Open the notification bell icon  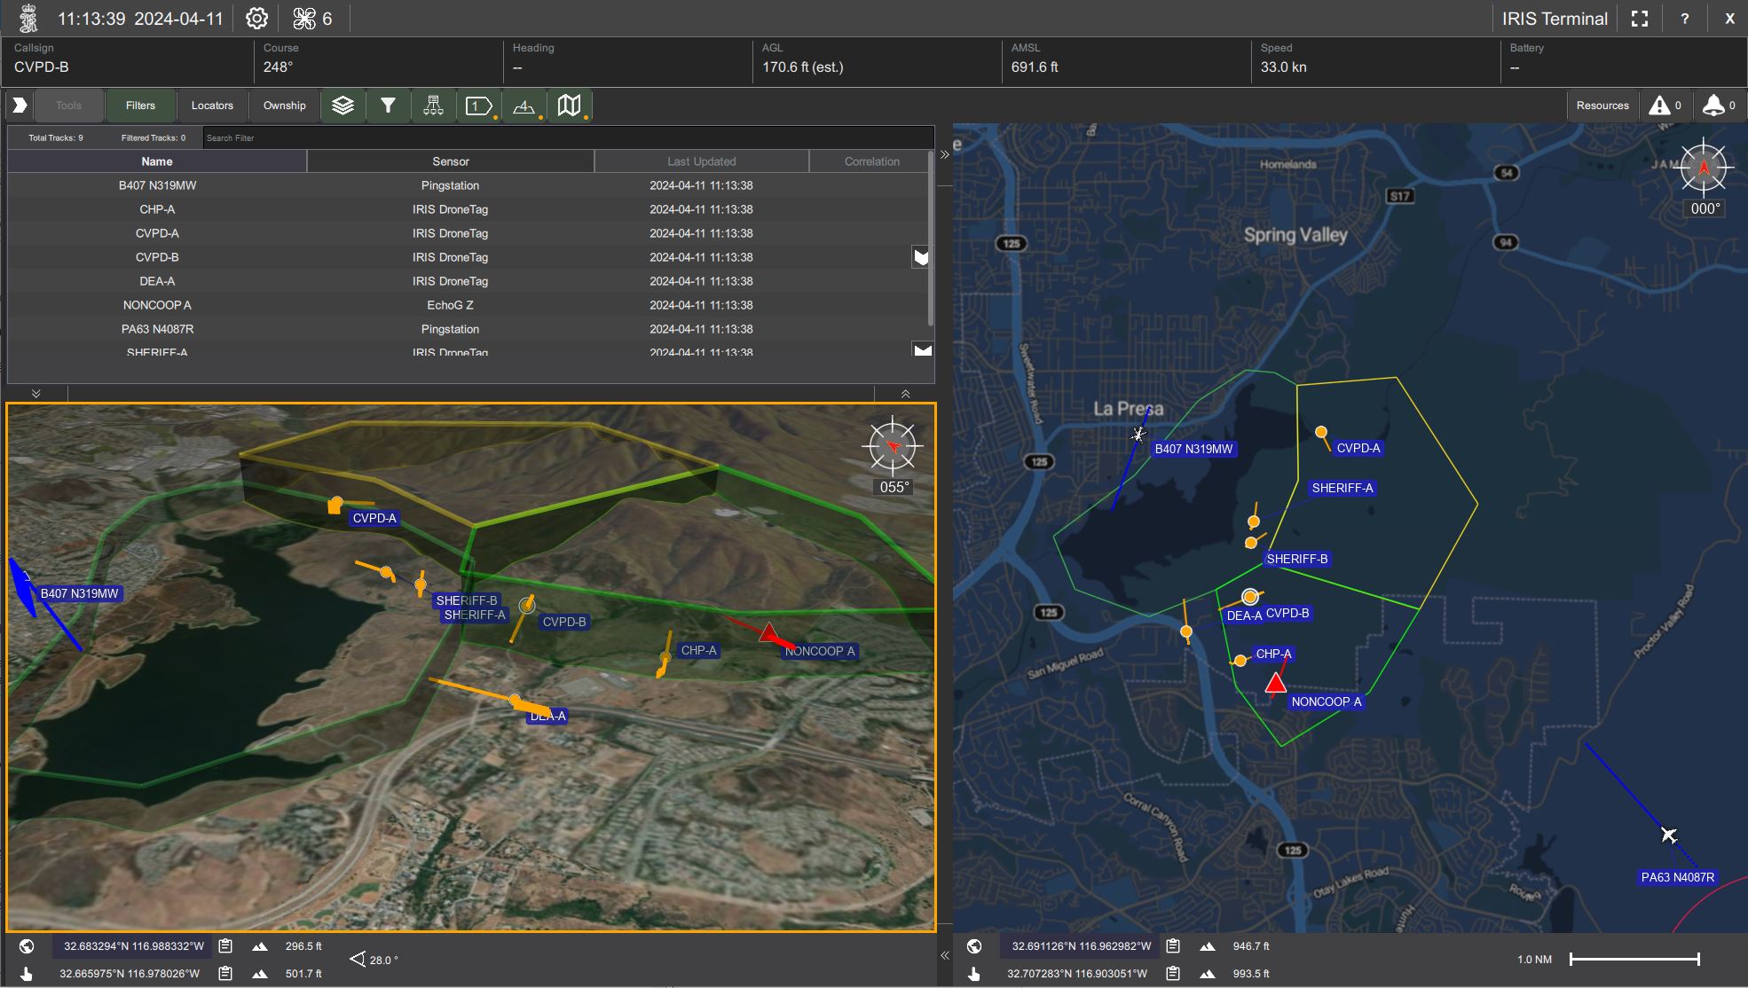click(x=1713, y=106)
